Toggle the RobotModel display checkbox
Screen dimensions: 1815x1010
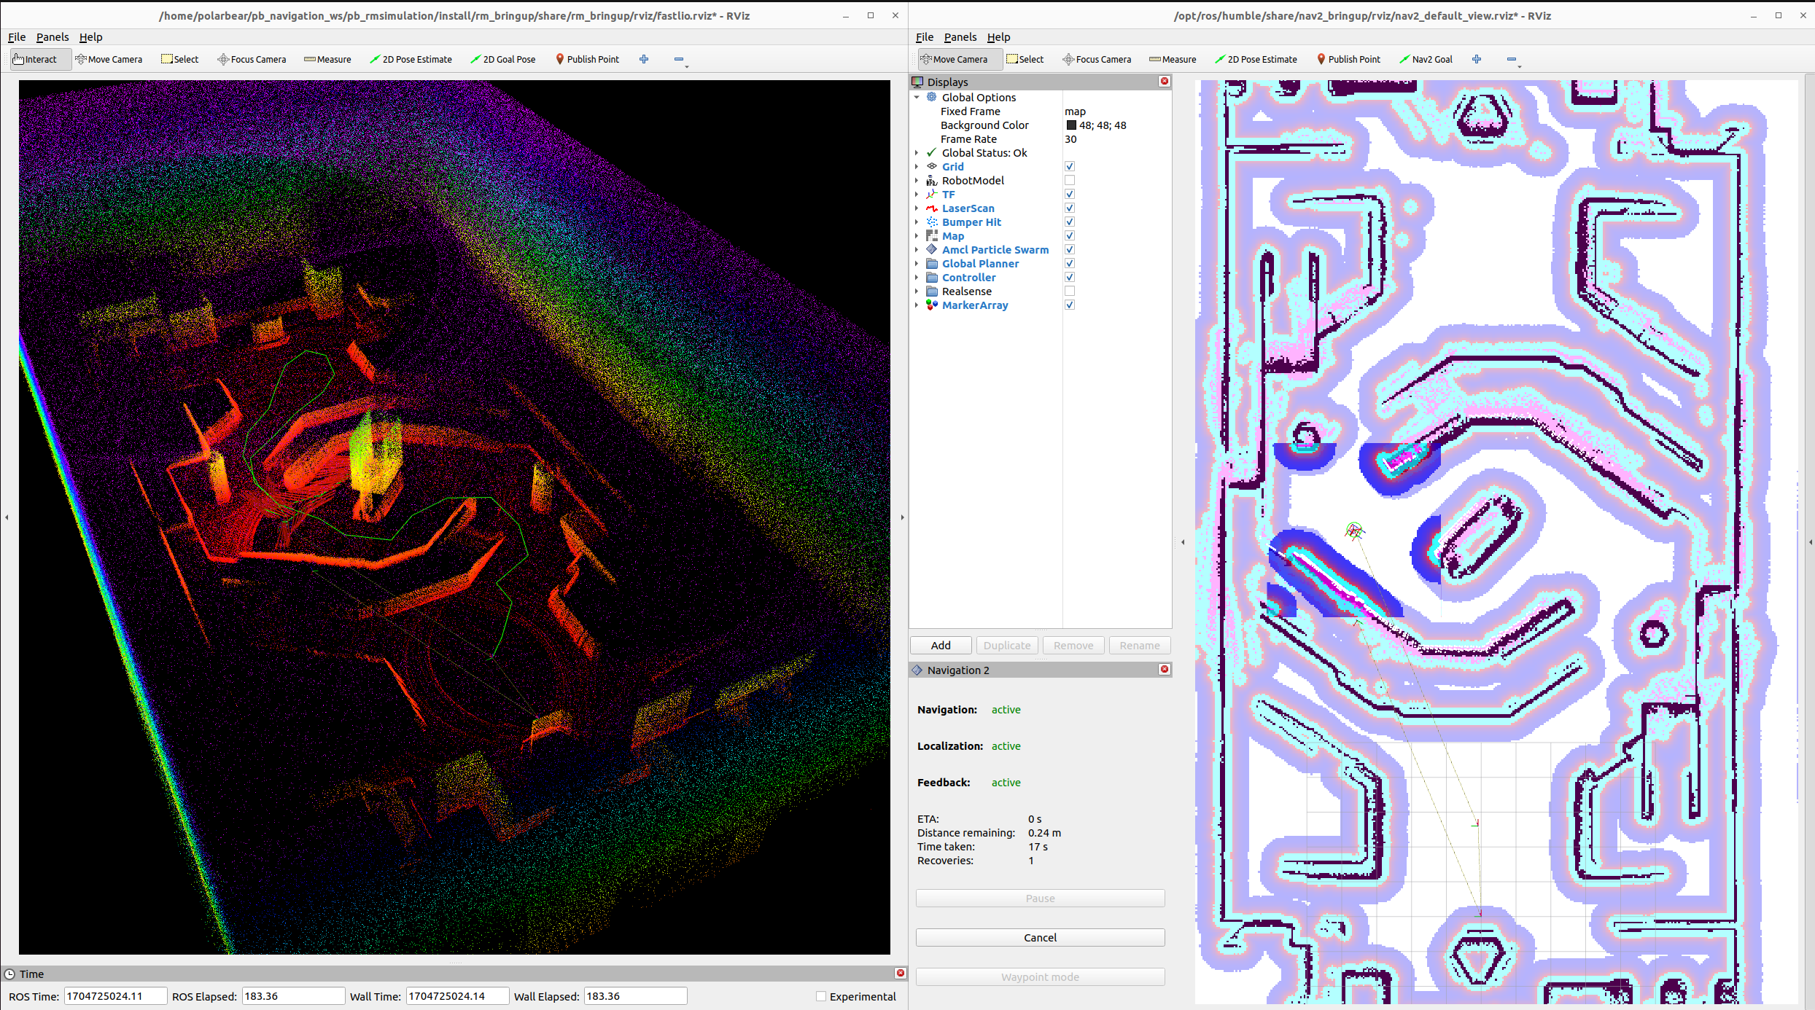(x=1068, y=181)
